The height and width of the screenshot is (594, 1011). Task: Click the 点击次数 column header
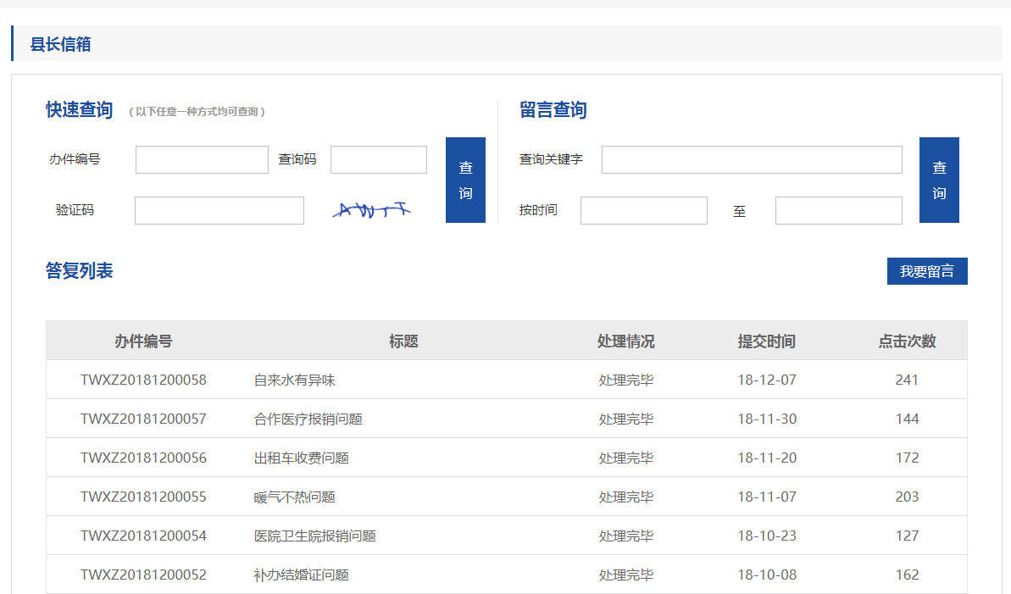(x=907, y=341)
